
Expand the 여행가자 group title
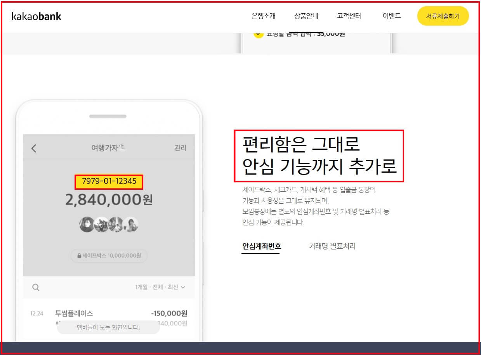click(x=107, y=148)
